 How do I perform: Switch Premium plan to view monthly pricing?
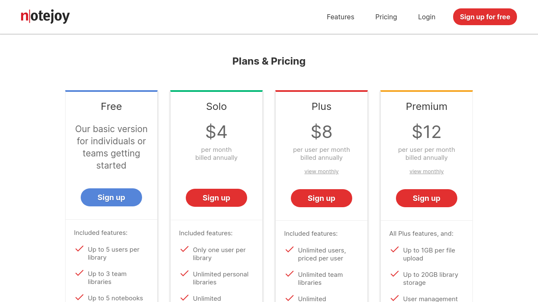pos(427,172)
